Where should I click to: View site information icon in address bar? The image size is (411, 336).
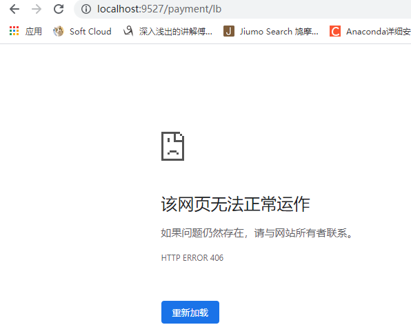coord(86,9)
